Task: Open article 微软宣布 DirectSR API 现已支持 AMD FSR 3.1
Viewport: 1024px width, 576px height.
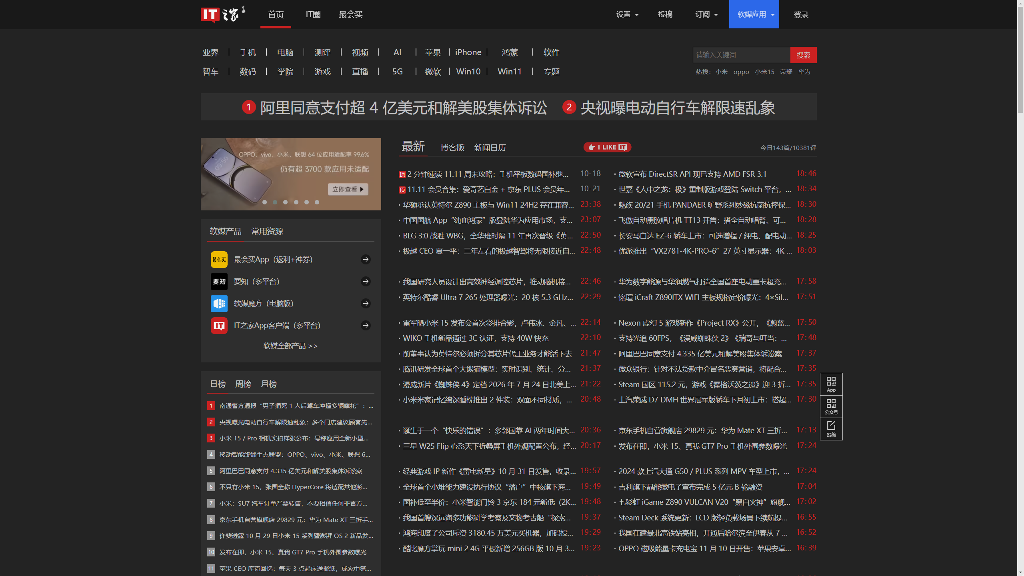Action: point(692,174)
